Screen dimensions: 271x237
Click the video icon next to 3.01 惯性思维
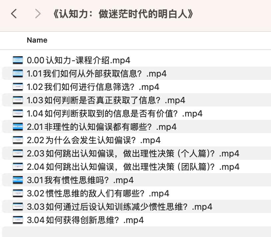coord(17,180)
